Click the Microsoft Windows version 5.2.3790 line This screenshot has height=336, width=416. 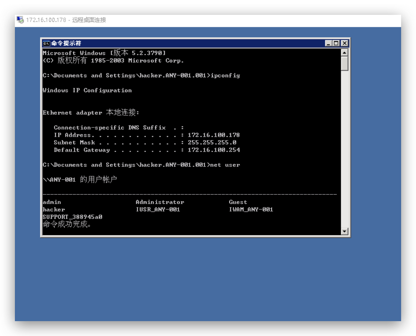point(104,53)
